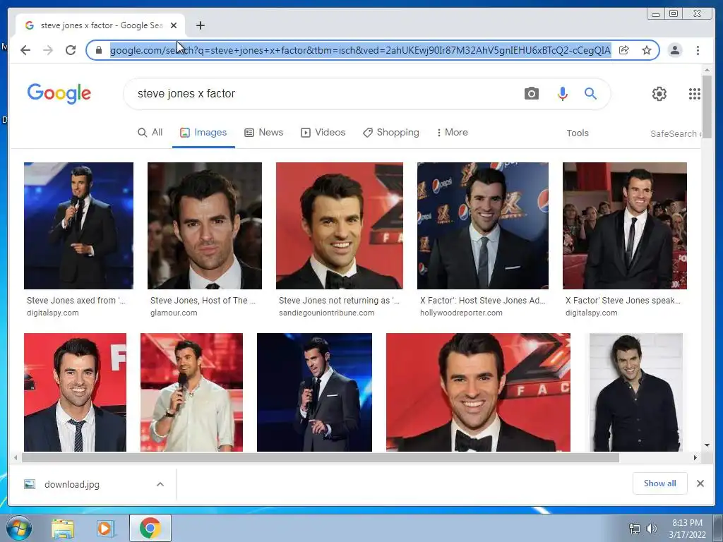Open Windows Explorer from the taskbar
Image resolution: width=723 pixels, height=542 pixels.
click(x=63, y=528)
